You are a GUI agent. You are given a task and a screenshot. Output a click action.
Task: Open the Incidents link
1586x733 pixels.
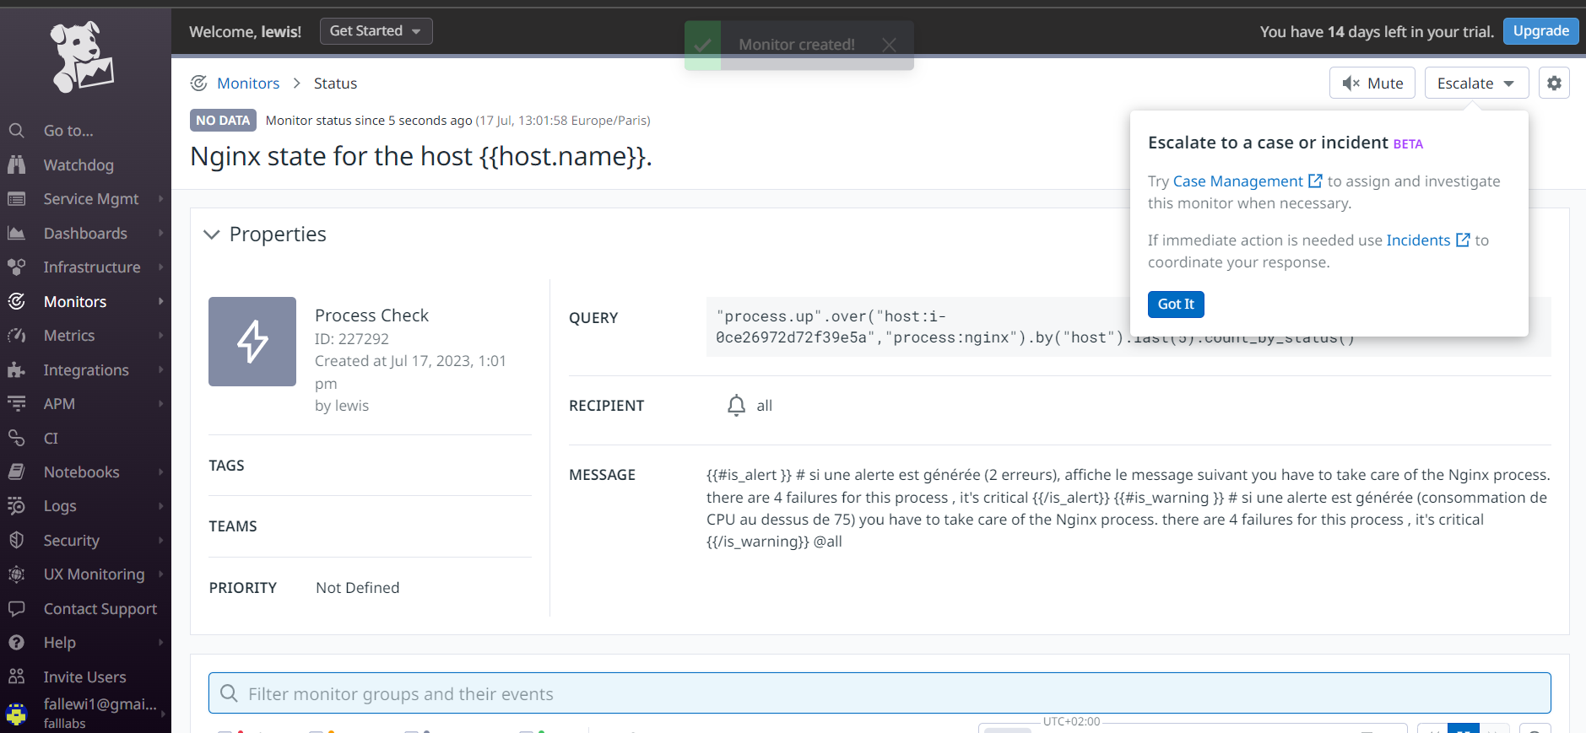pyautogui.click(x=1418, y=240)
